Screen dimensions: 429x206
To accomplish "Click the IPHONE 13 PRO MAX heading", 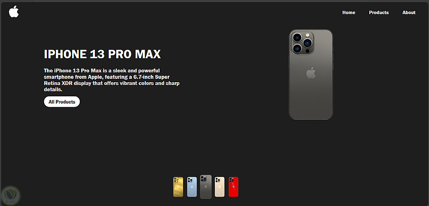I will click(103, 54).
